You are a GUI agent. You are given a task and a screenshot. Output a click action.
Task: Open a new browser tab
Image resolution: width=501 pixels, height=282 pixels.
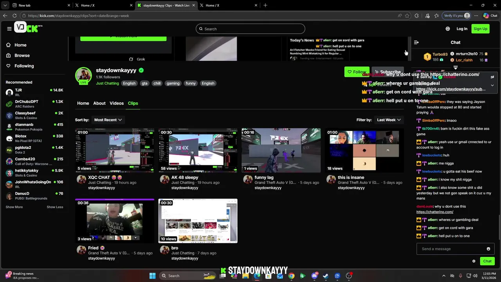(265, 5)
